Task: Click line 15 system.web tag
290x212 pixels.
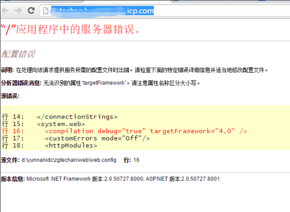Action: click(61, 124)
